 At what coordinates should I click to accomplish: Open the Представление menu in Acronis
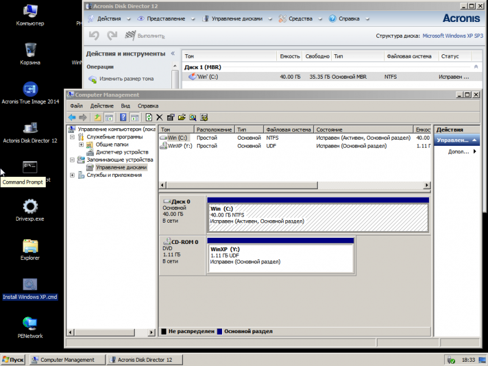point(166,19)
